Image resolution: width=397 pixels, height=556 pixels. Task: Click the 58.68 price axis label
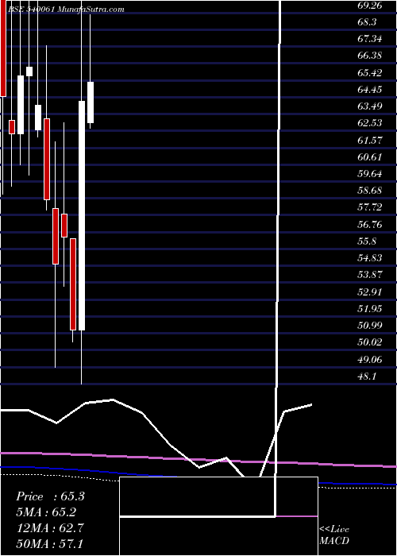point(370,191)
